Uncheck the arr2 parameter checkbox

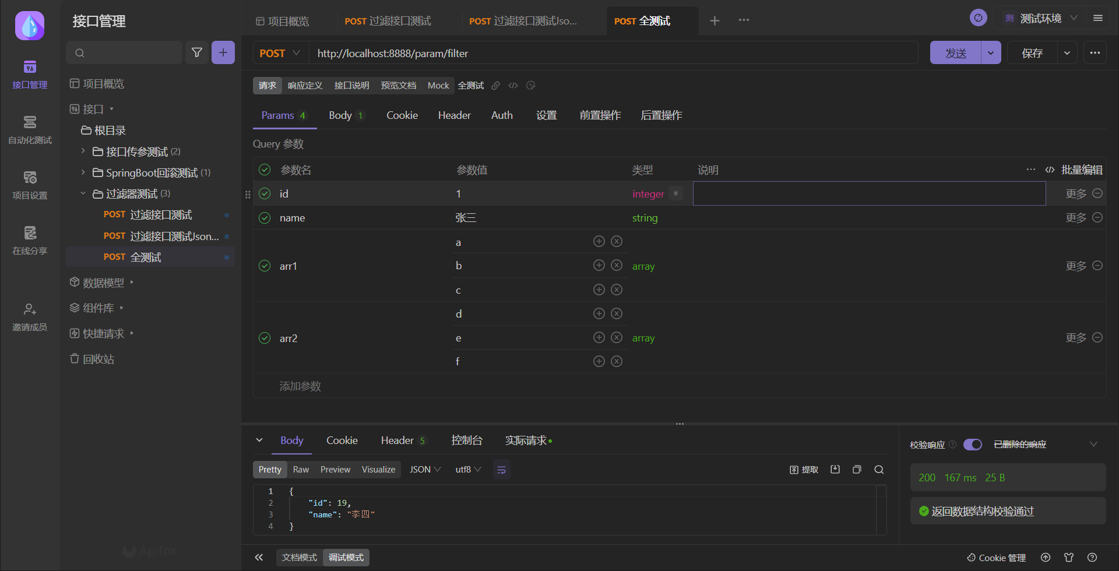click(x=265, y=338)
